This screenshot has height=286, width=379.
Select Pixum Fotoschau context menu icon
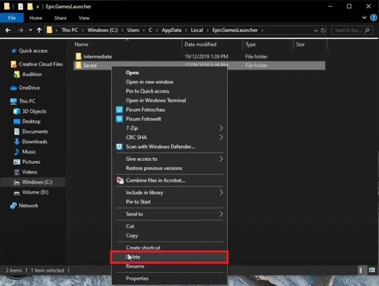tap(119, 110)
